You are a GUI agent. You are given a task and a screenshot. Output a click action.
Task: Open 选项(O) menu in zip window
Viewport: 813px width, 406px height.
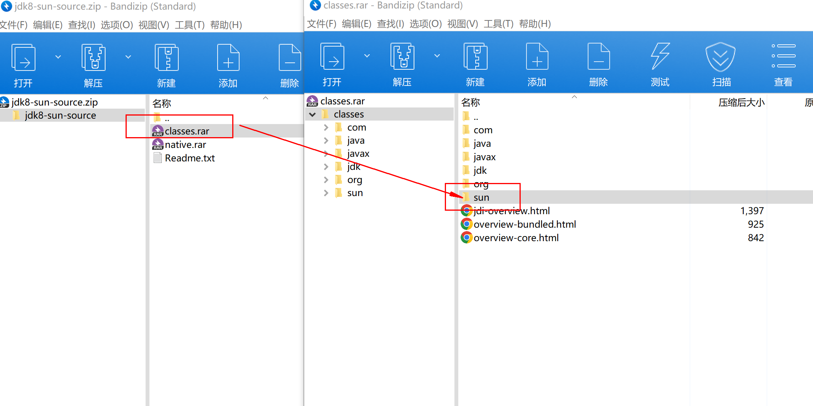(x=117, y=25)
